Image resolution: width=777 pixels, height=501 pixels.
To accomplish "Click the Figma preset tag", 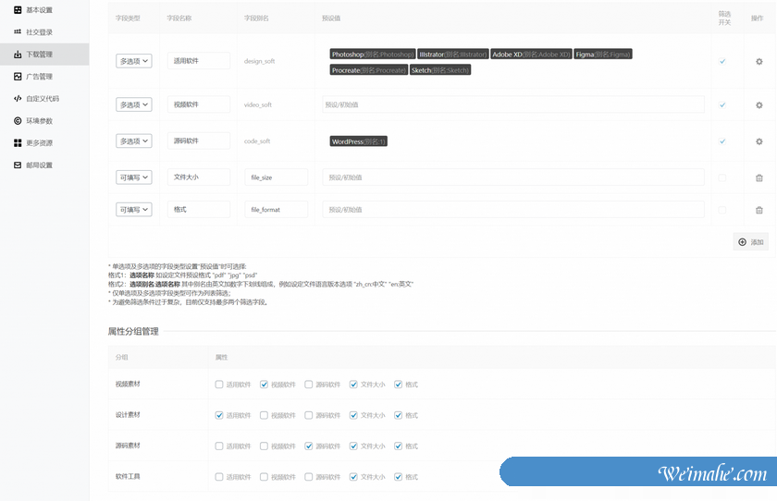I will click(603, 55).
